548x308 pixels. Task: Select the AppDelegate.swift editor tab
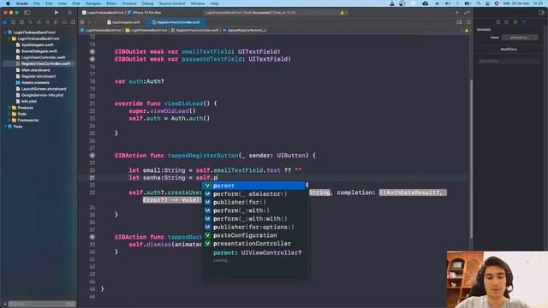[x=123, y=22]
